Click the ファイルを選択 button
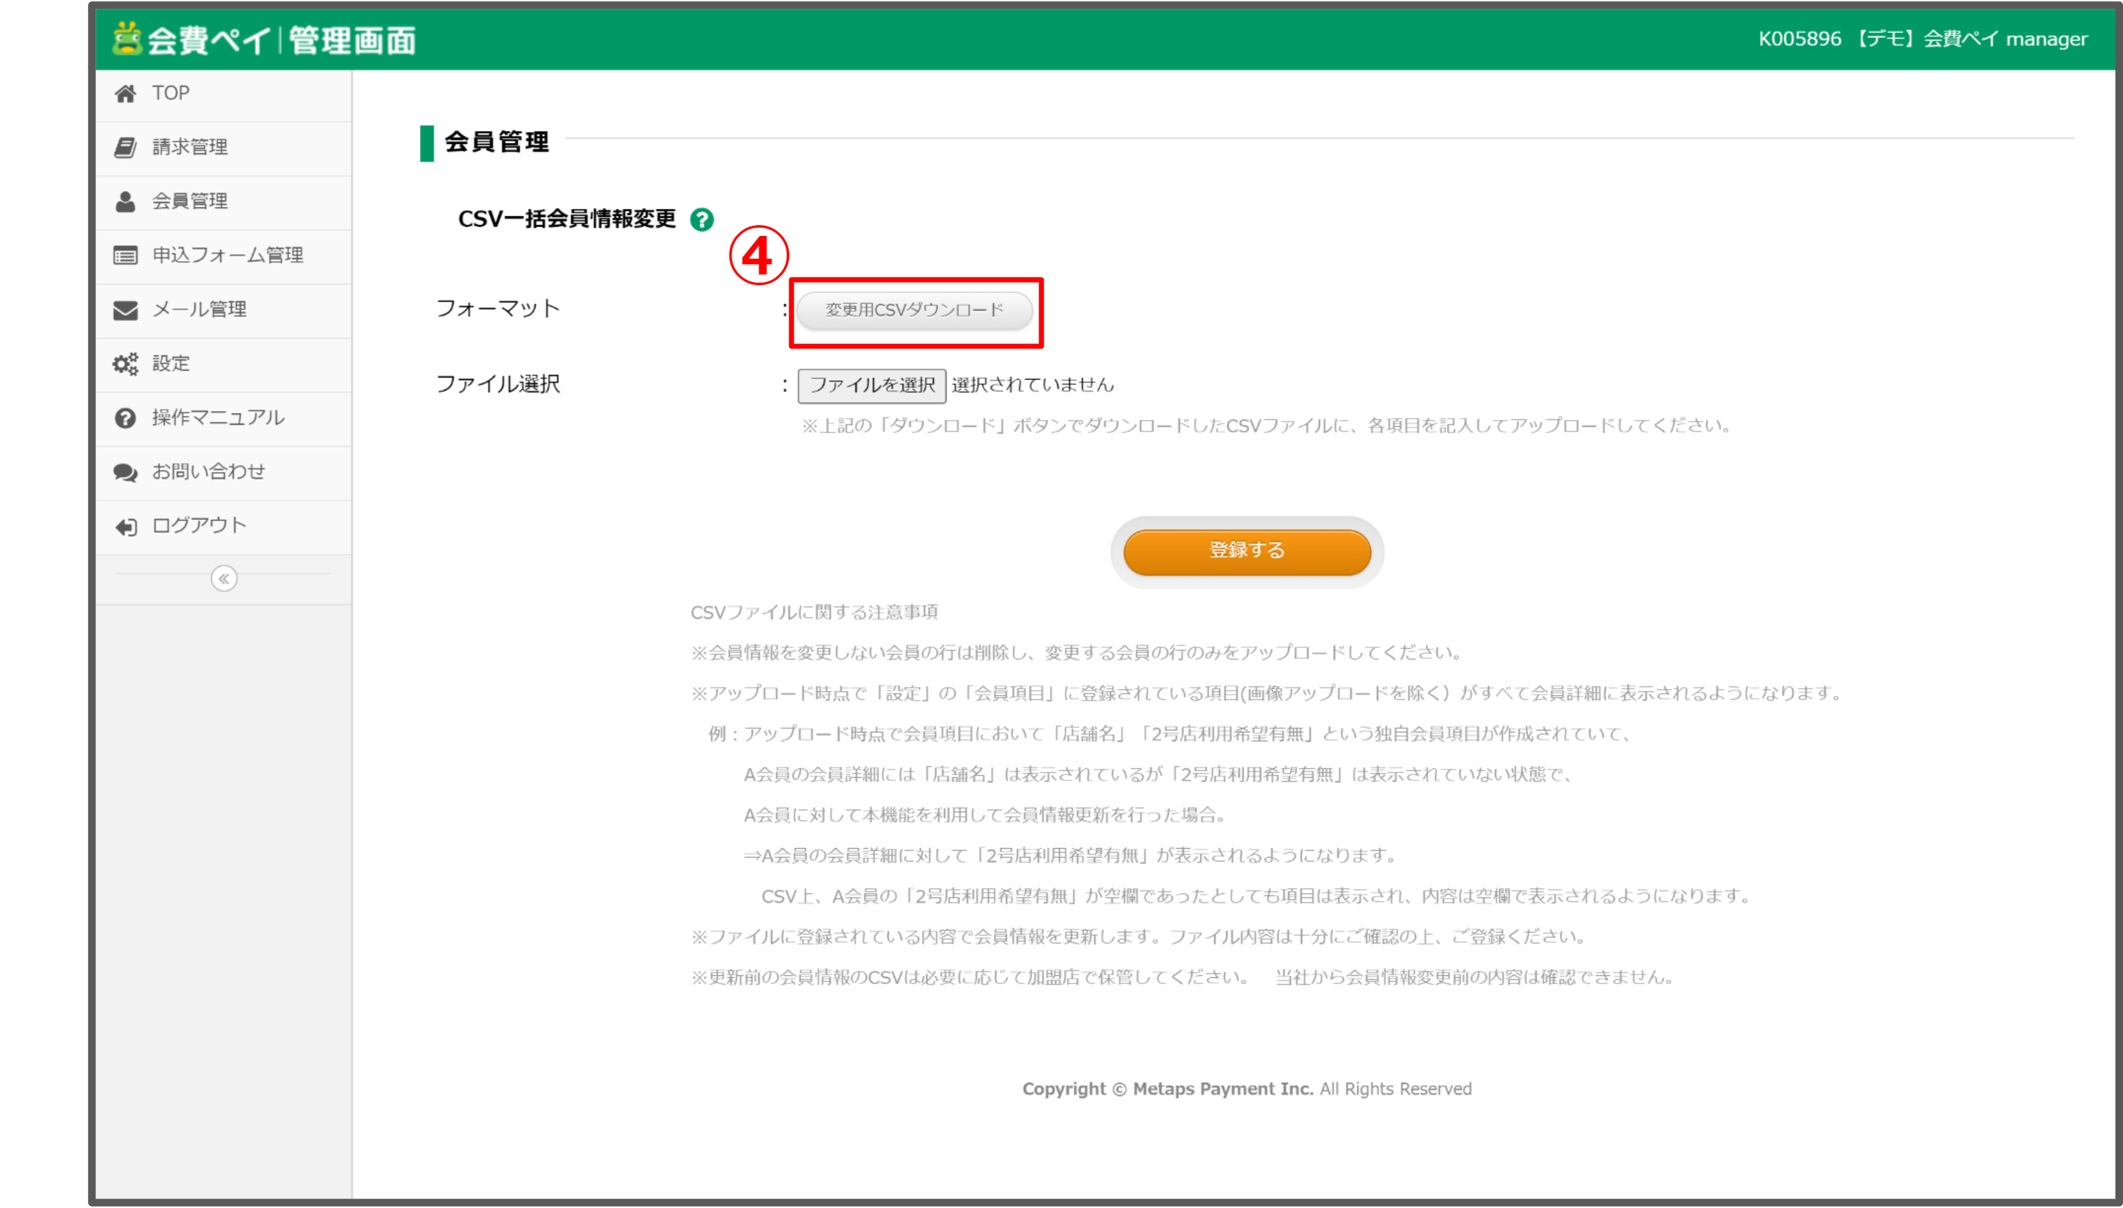This screenshot has width=2123, height=1208. 871,385
